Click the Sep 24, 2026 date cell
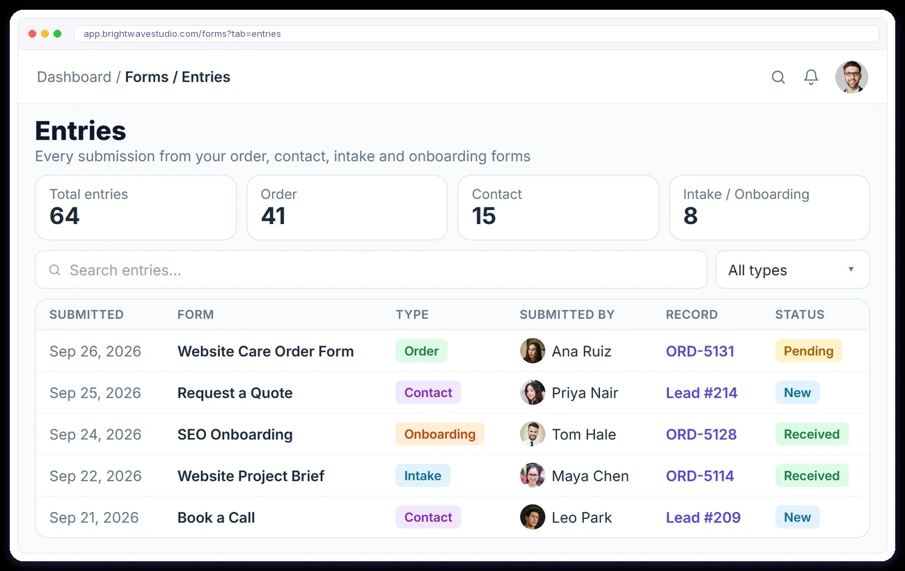This screenshot has height=571, width=905. tap(95, 435)
